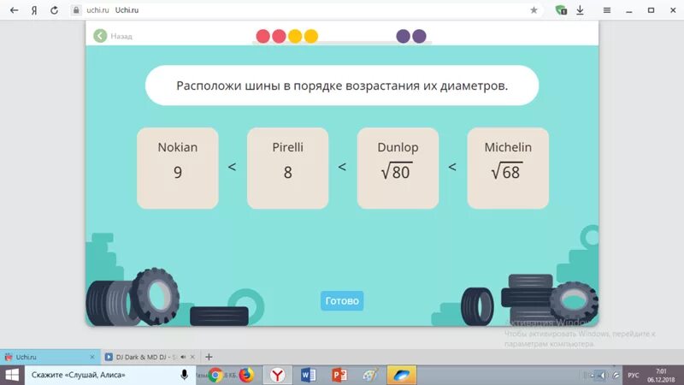Reload the page with the refresh icon
This screenshot has width=684, height=385.
[x=54, y=10]
